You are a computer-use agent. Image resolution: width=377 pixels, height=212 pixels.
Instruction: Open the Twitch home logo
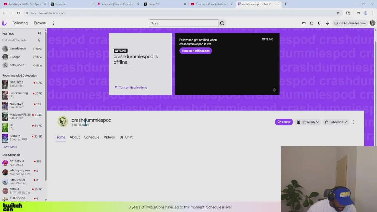point(5,23)
